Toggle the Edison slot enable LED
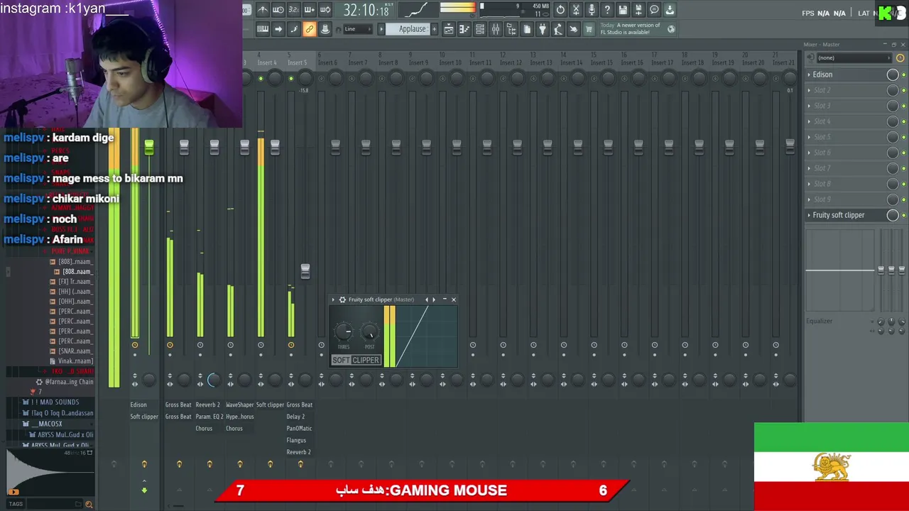909x511 pixels. pyautogui.click(x=903, y=75)
